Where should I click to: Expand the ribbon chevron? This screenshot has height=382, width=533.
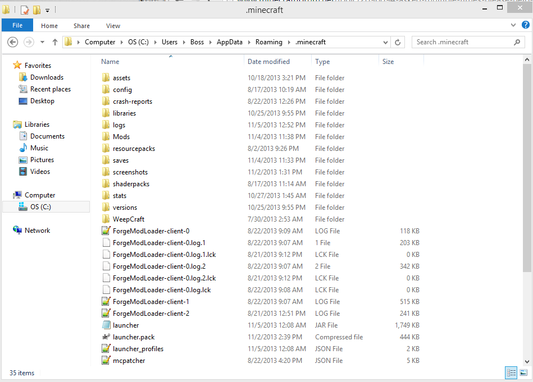[513, 25]
